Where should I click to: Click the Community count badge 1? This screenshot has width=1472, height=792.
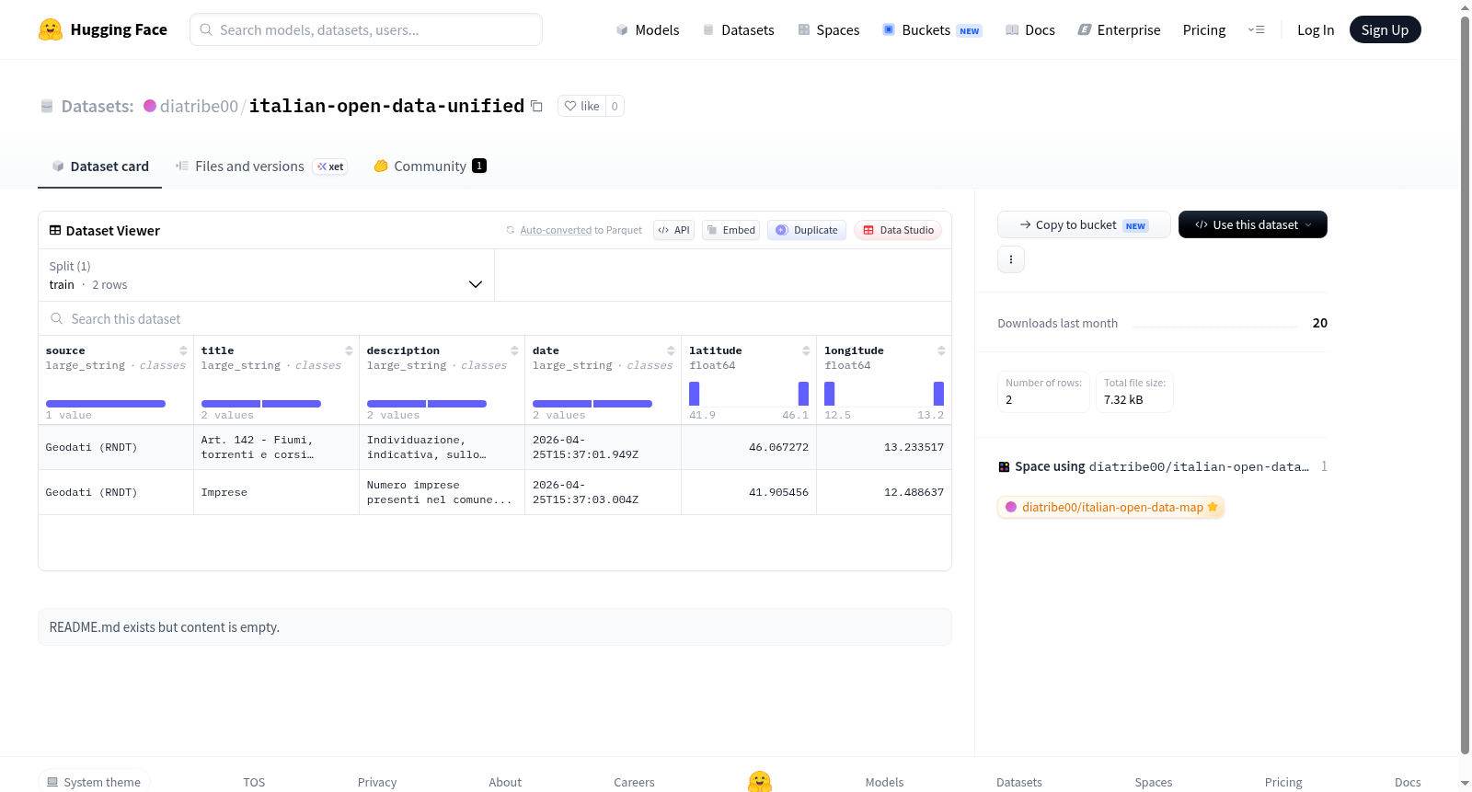click(x=479, y=166)
